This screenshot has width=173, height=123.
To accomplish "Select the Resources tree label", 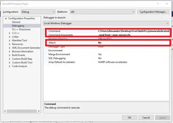I will coord(17,44).
